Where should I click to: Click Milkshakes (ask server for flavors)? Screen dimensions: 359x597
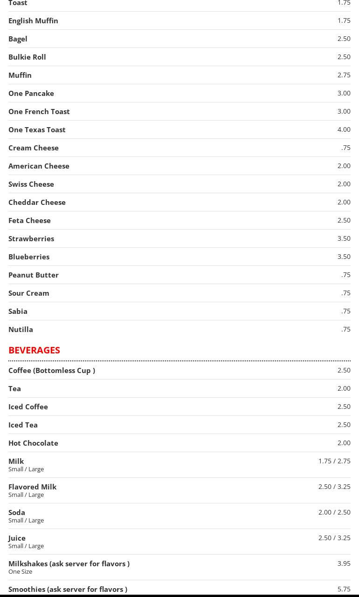69,563
